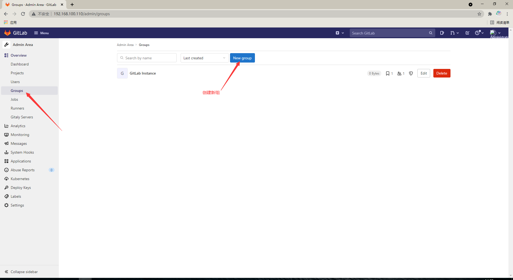This screenshot has width=513, height=280.
Task: Click the GitLab logo in header
Action: 16,33
